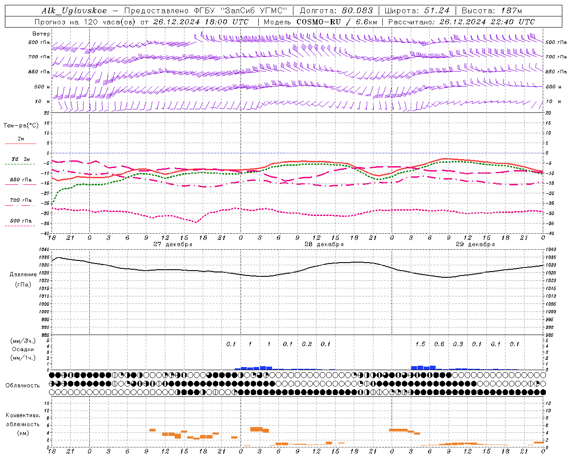
Task: Click the calculation time Рассчитано: 26.12.2024 22:40 UTC
Action: coord(461,22)
